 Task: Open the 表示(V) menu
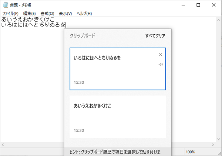(x=65, y=14)
